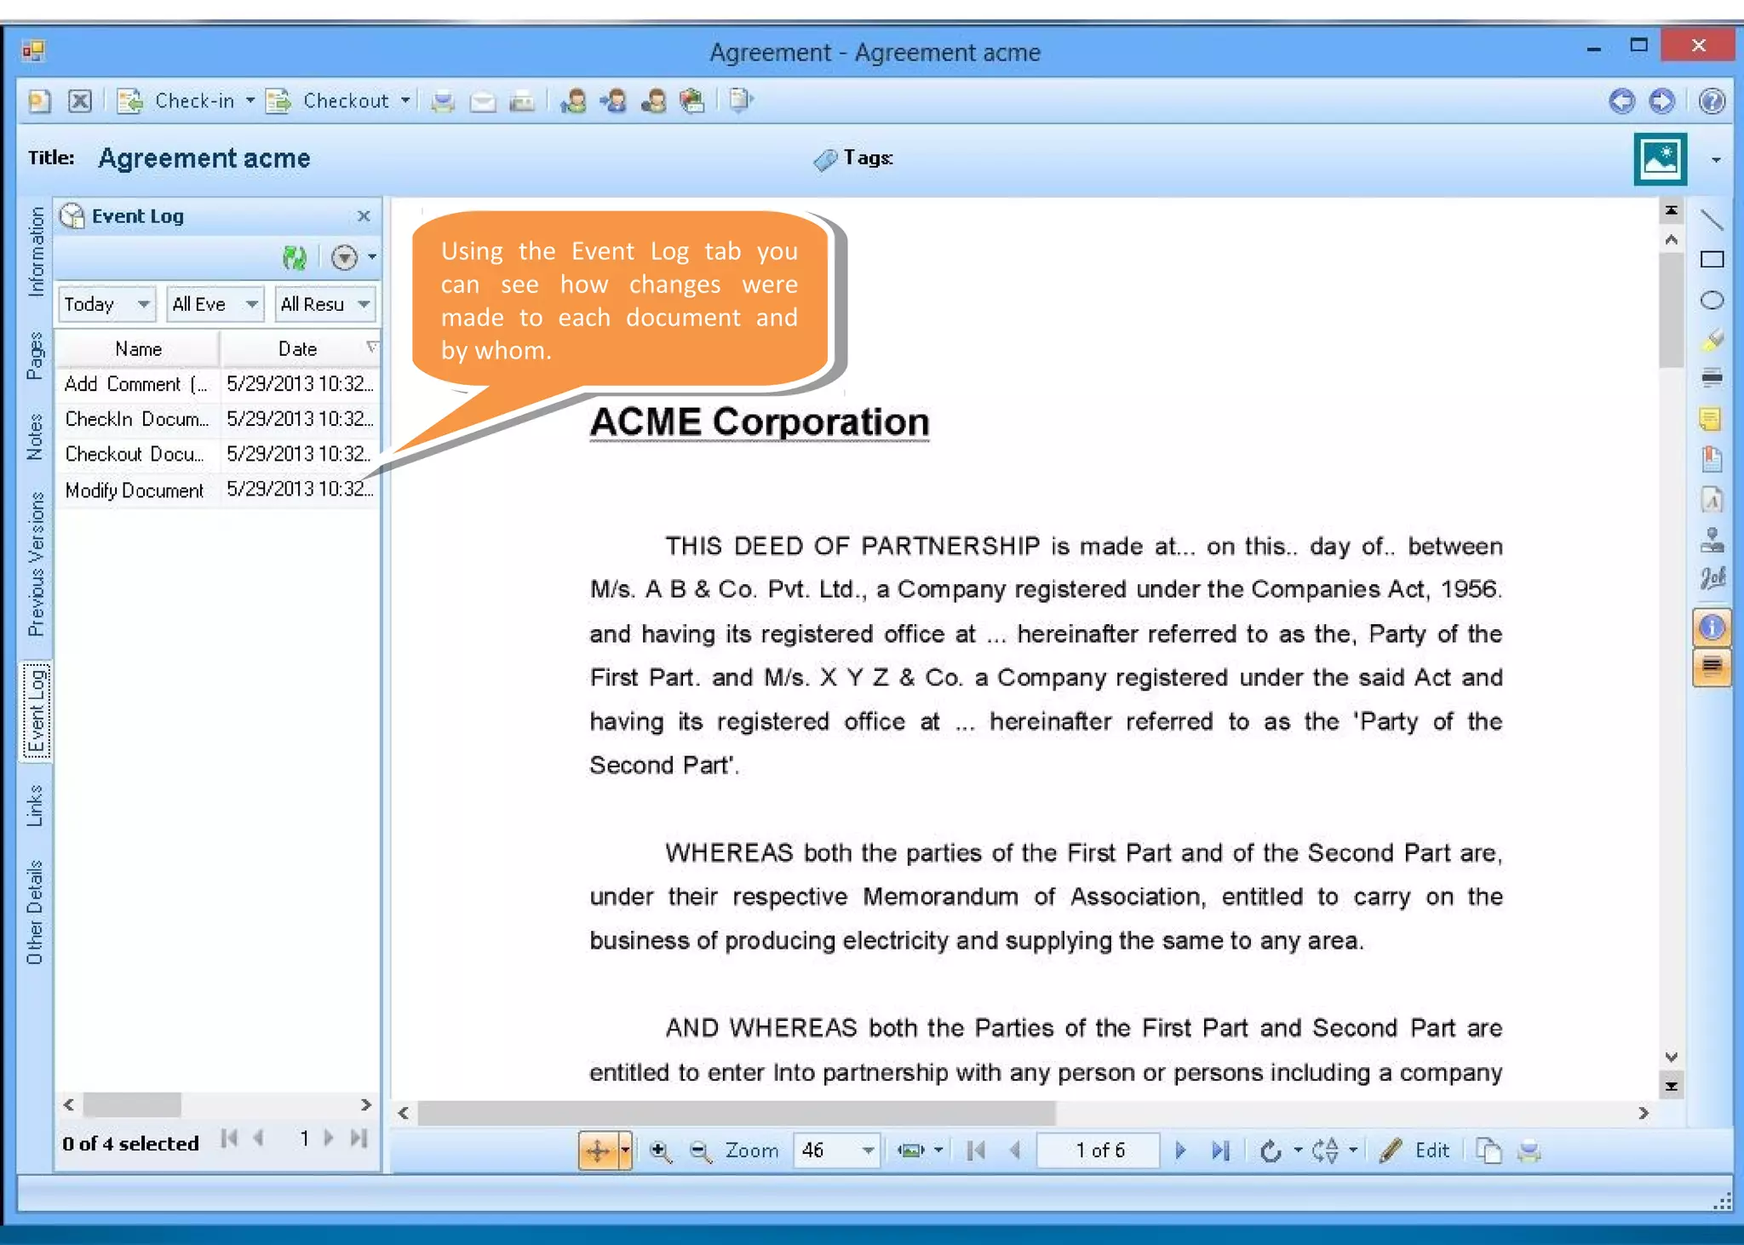Click the fax icon in top toolbar
Viewport: 1744px width, 1245px height.
pyautogui.click(x=522, y=101)
